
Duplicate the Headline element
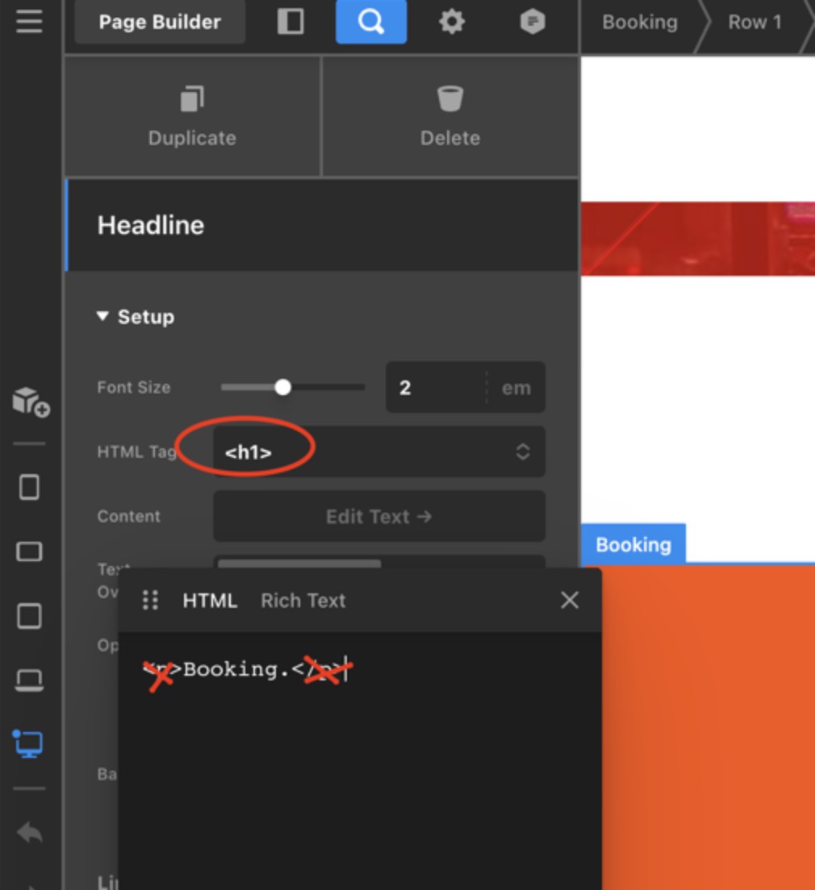192,117
